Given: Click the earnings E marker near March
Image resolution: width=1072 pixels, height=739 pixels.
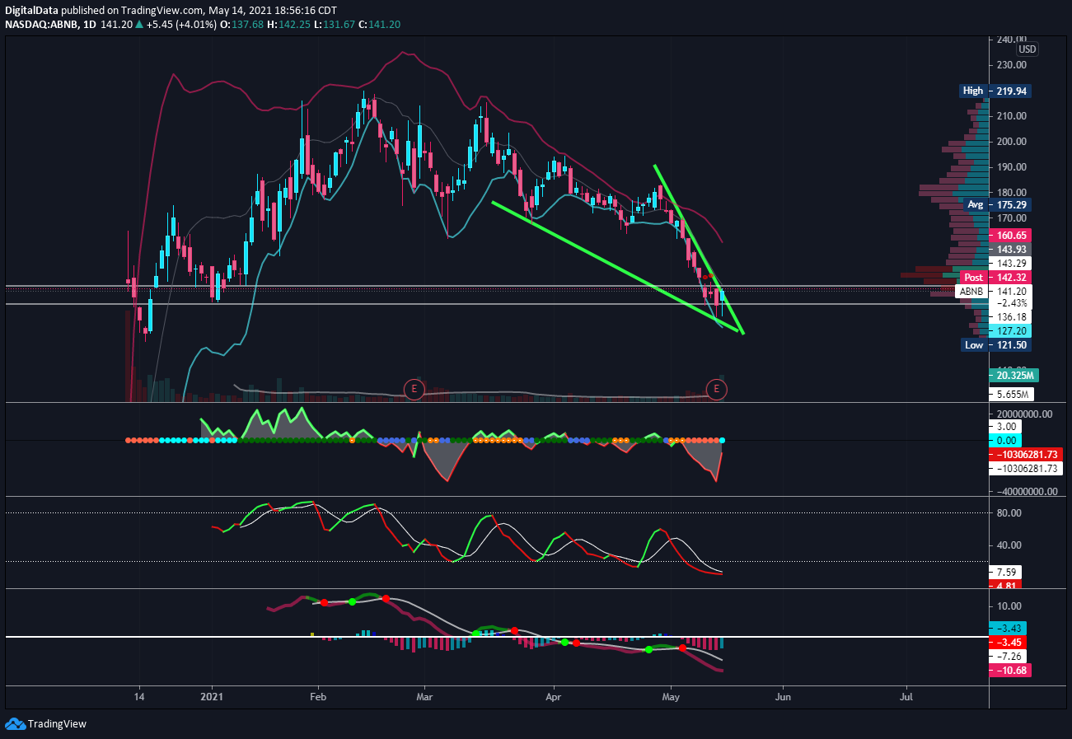Looking at the screenshot, I should tap(414, 388).
